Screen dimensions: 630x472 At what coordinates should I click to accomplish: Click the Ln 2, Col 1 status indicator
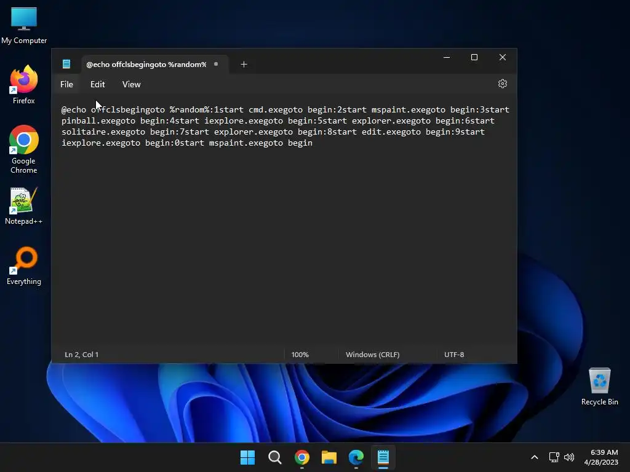point(82,355)
